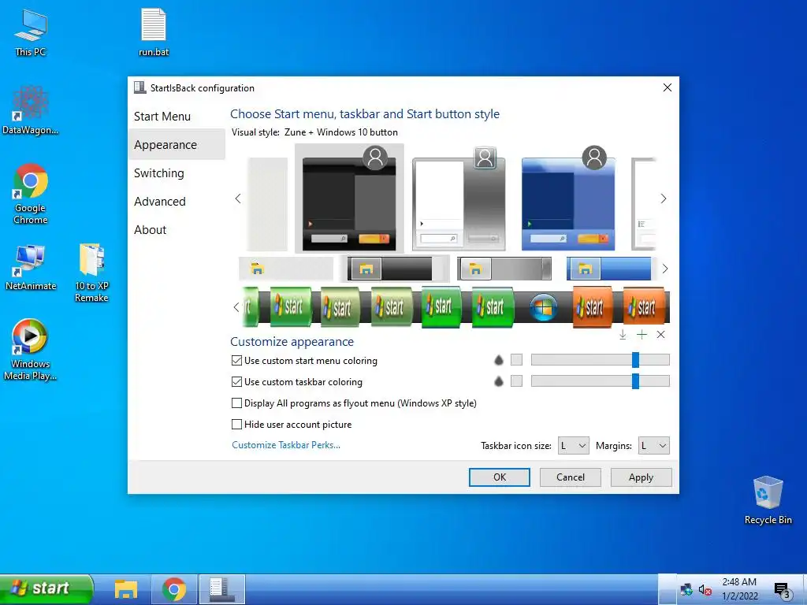
Task: Enable Display All programs as flyout menu
Action: 354,403
